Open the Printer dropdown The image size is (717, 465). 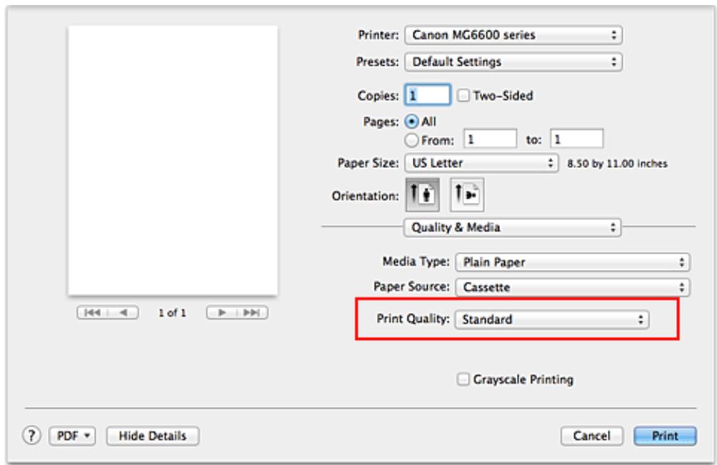pos(513,35)
